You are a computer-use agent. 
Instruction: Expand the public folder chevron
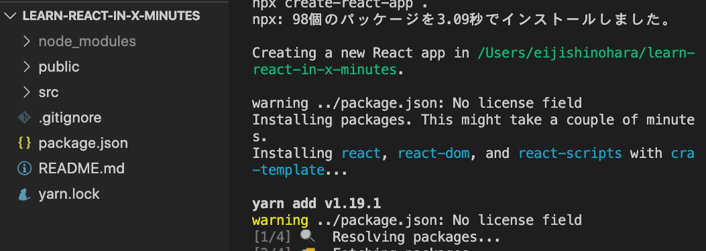tap(27, 67)
